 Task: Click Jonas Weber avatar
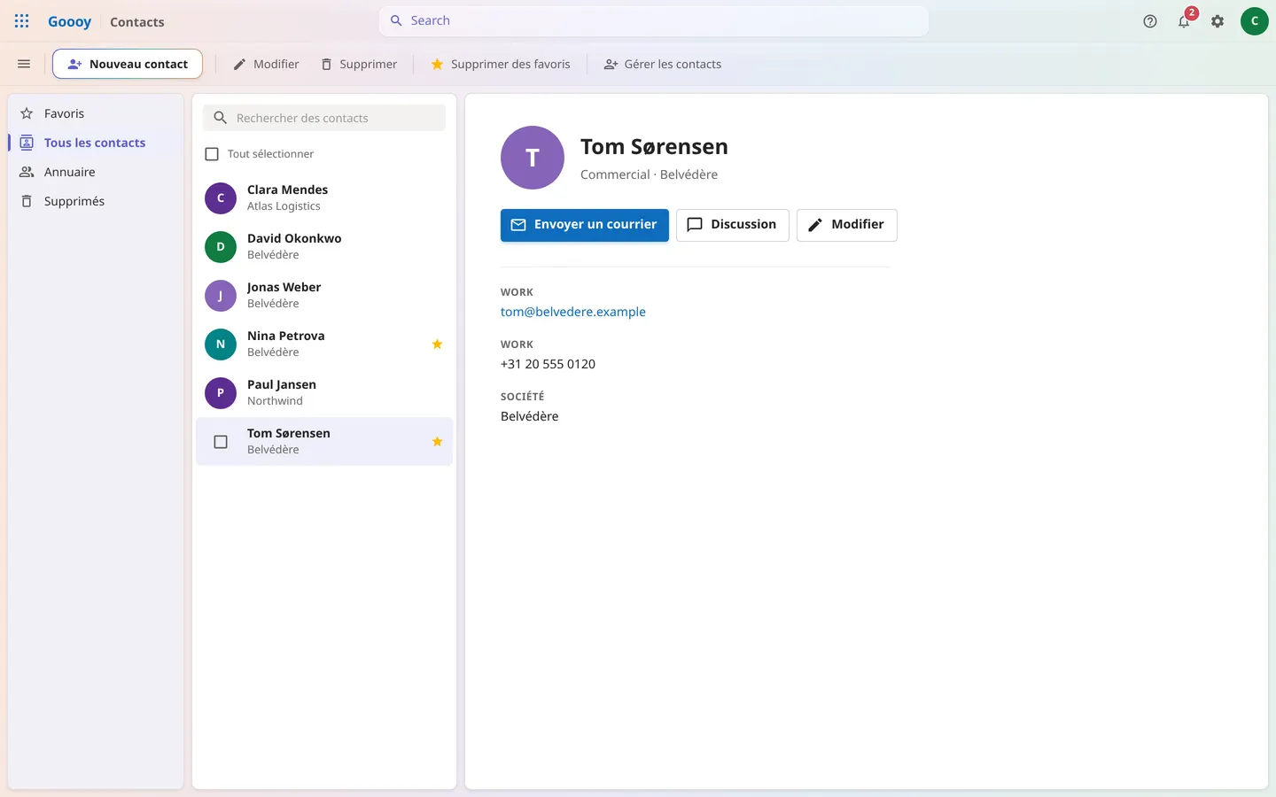tap(221, 295)
